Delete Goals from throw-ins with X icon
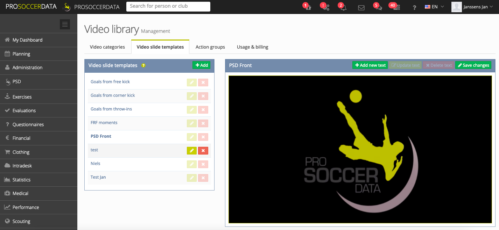 (203, 110)
